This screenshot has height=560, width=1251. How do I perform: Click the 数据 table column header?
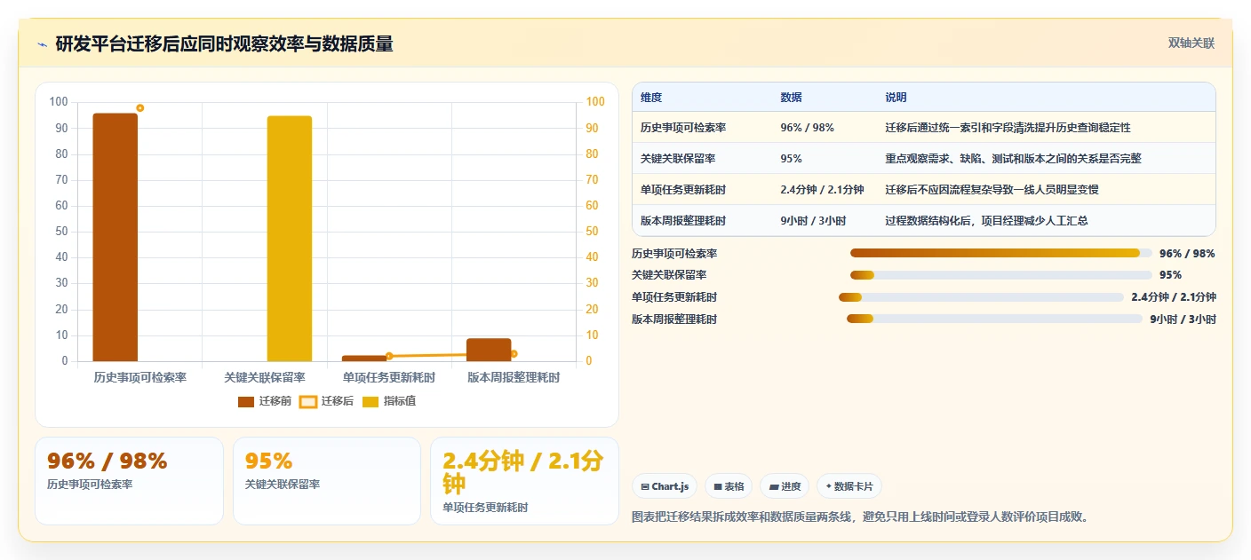tap(791, 98)
